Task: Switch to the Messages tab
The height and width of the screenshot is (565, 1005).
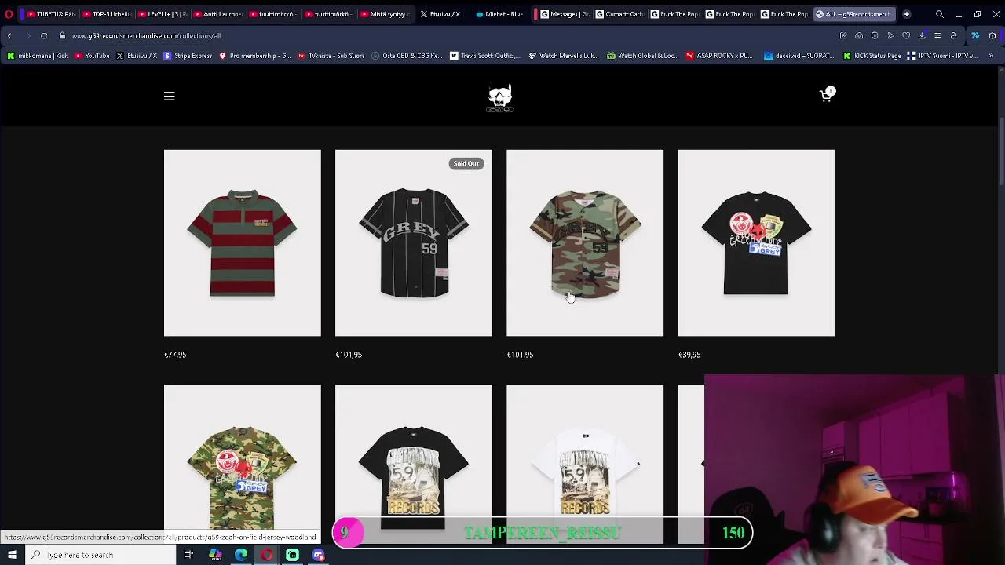Action: (563, 14)
